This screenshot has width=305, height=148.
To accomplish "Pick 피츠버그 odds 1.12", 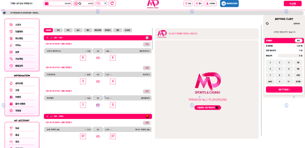I will [127, 75].
